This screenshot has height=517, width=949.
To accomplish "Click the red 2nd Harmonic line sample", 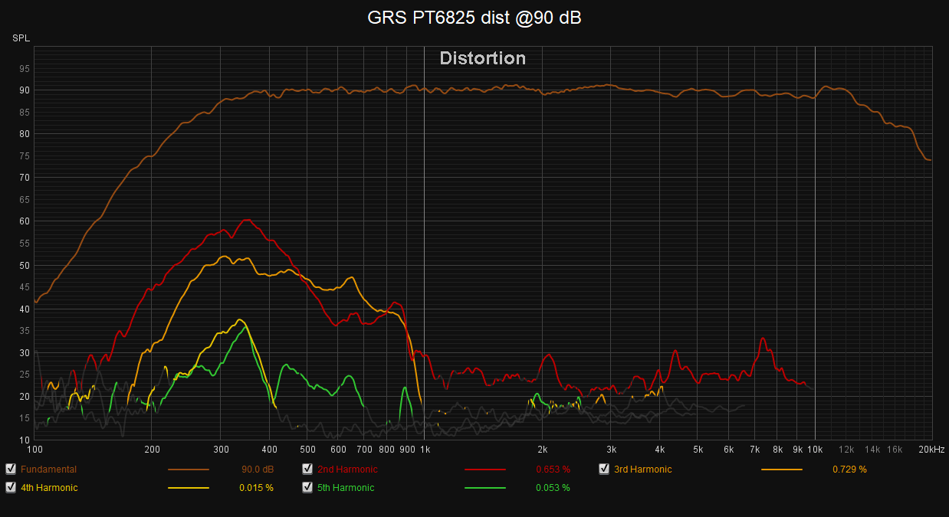I will tap(485, 470).
